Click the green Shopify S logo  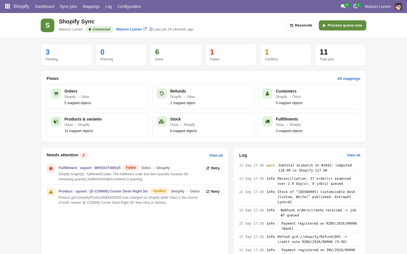pos(47,25)
